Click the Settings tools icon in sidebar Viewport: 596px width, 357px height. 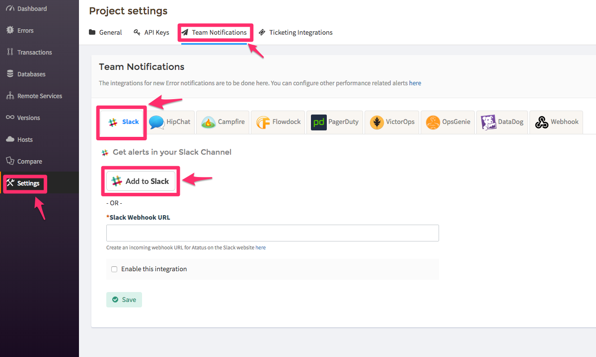pos(10,183)
